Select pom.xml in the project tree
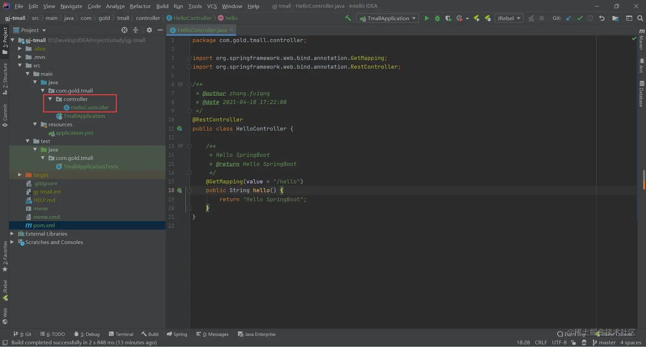Image resolution: width=646 pixels, height=347 pixels. (44, 225)
